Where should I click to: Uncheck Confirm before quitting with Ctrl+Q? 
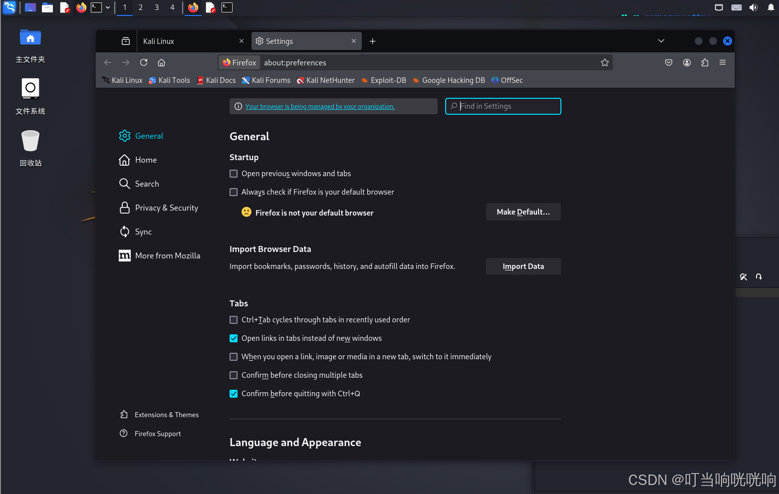[234, 394]
